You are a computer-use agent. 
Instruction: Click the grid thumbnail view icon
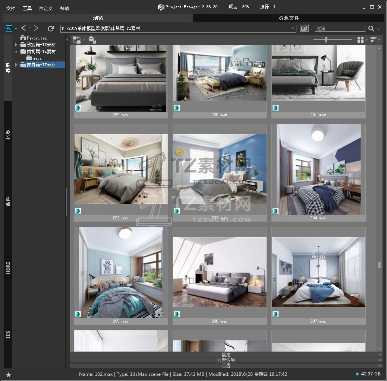coord(361,40)
